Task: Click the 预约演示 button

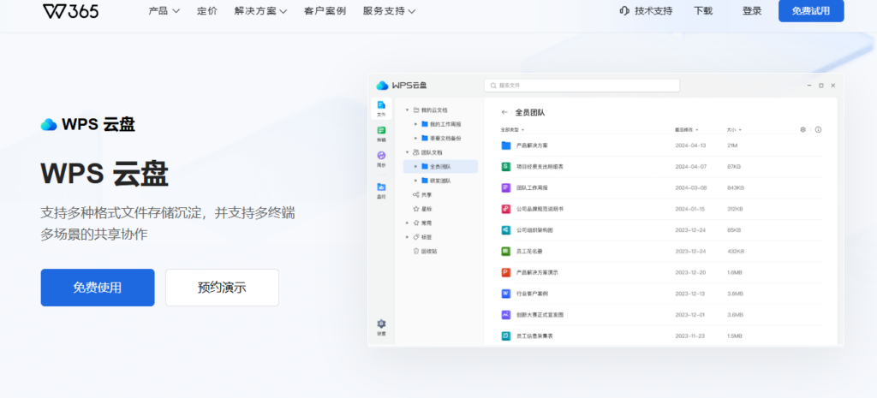Action: point(222,288)
